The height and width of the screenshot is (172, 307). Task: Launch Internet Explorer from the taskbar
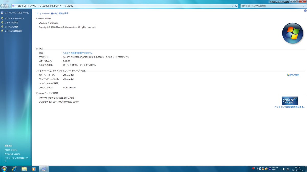point(15,169)
